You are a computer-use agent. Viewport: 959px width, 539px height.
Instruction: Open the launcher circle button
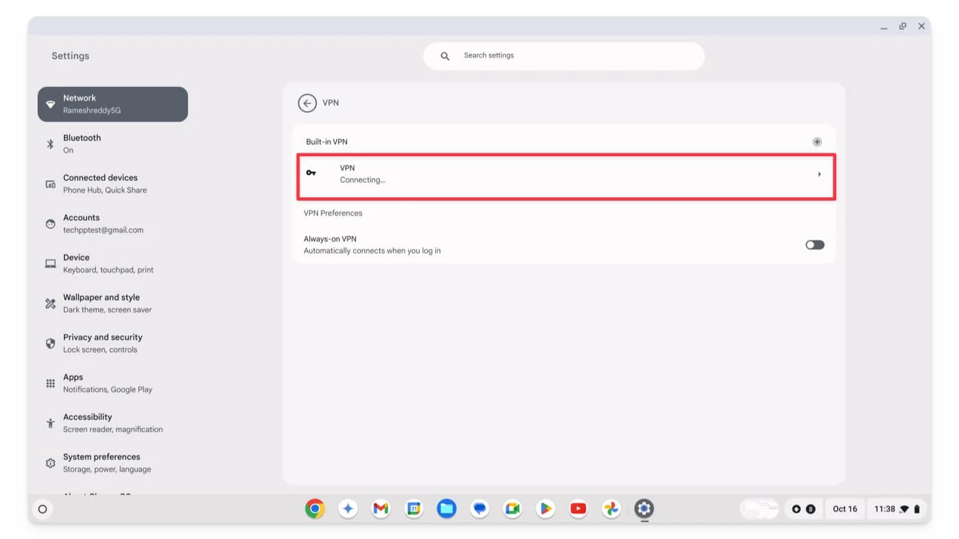click(x=43, y=509)
